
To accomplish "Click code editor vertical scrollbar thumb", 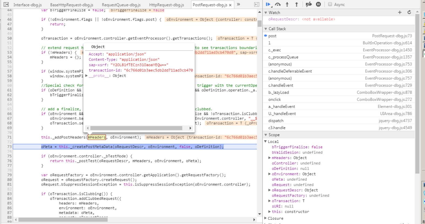I will click(x=259, y=23).
